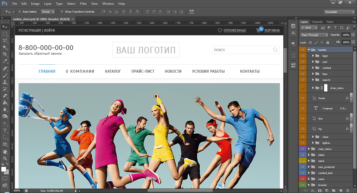Select the Horizontal Type tool
The image size is (357, 193).
coord(5,130)
